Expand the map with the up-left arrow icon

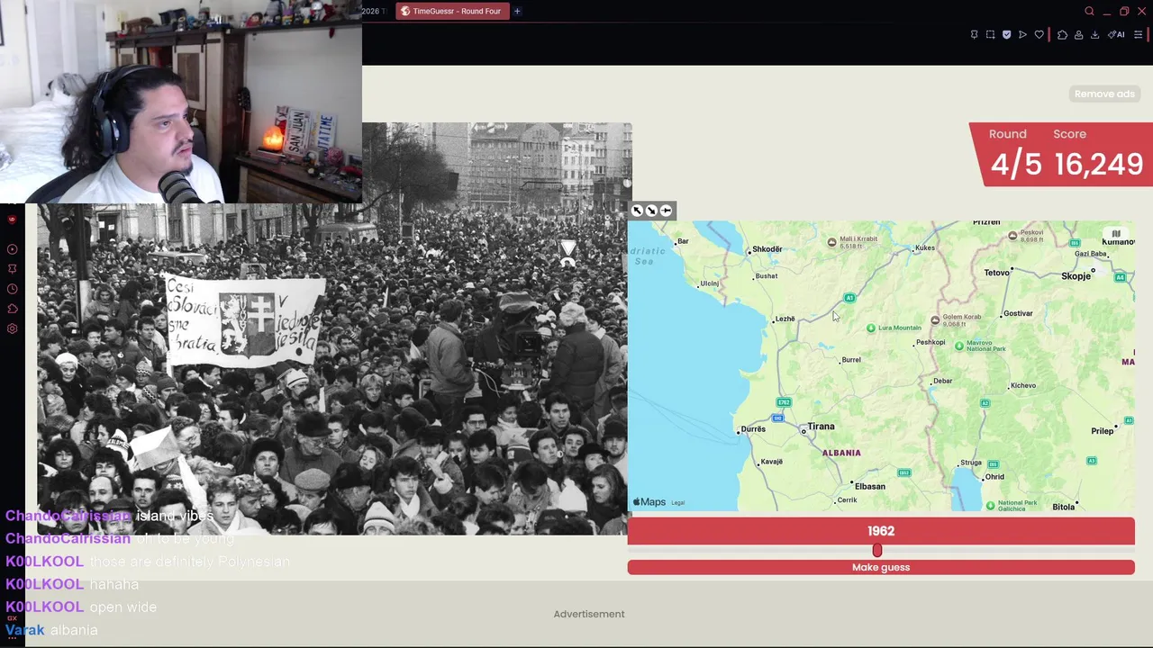637,211
